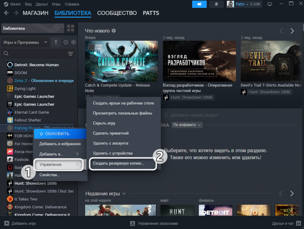Viewport: 304px width, 229px height.
Task: Toggle the ready-to-play filter icon
Action: [73, 42]
